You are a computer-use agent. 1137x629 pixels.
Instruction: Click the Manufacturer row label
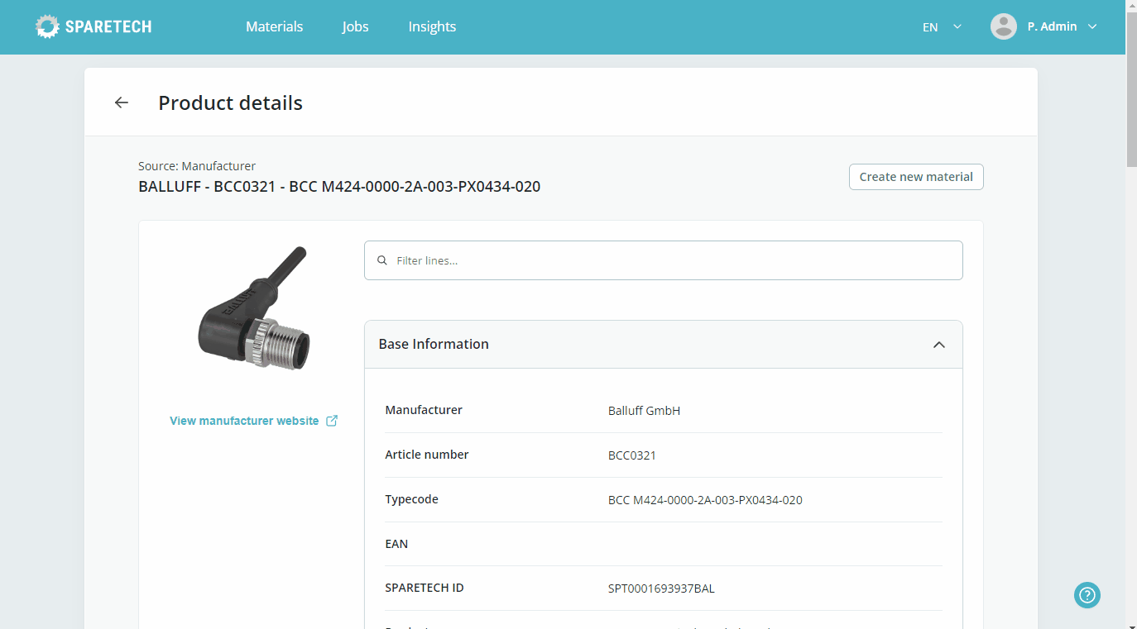[424, 410]
